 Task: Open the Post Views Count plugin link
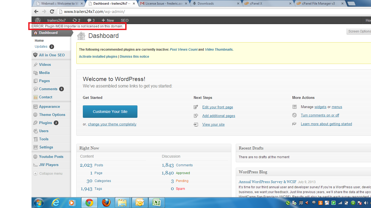click(184, 50)
